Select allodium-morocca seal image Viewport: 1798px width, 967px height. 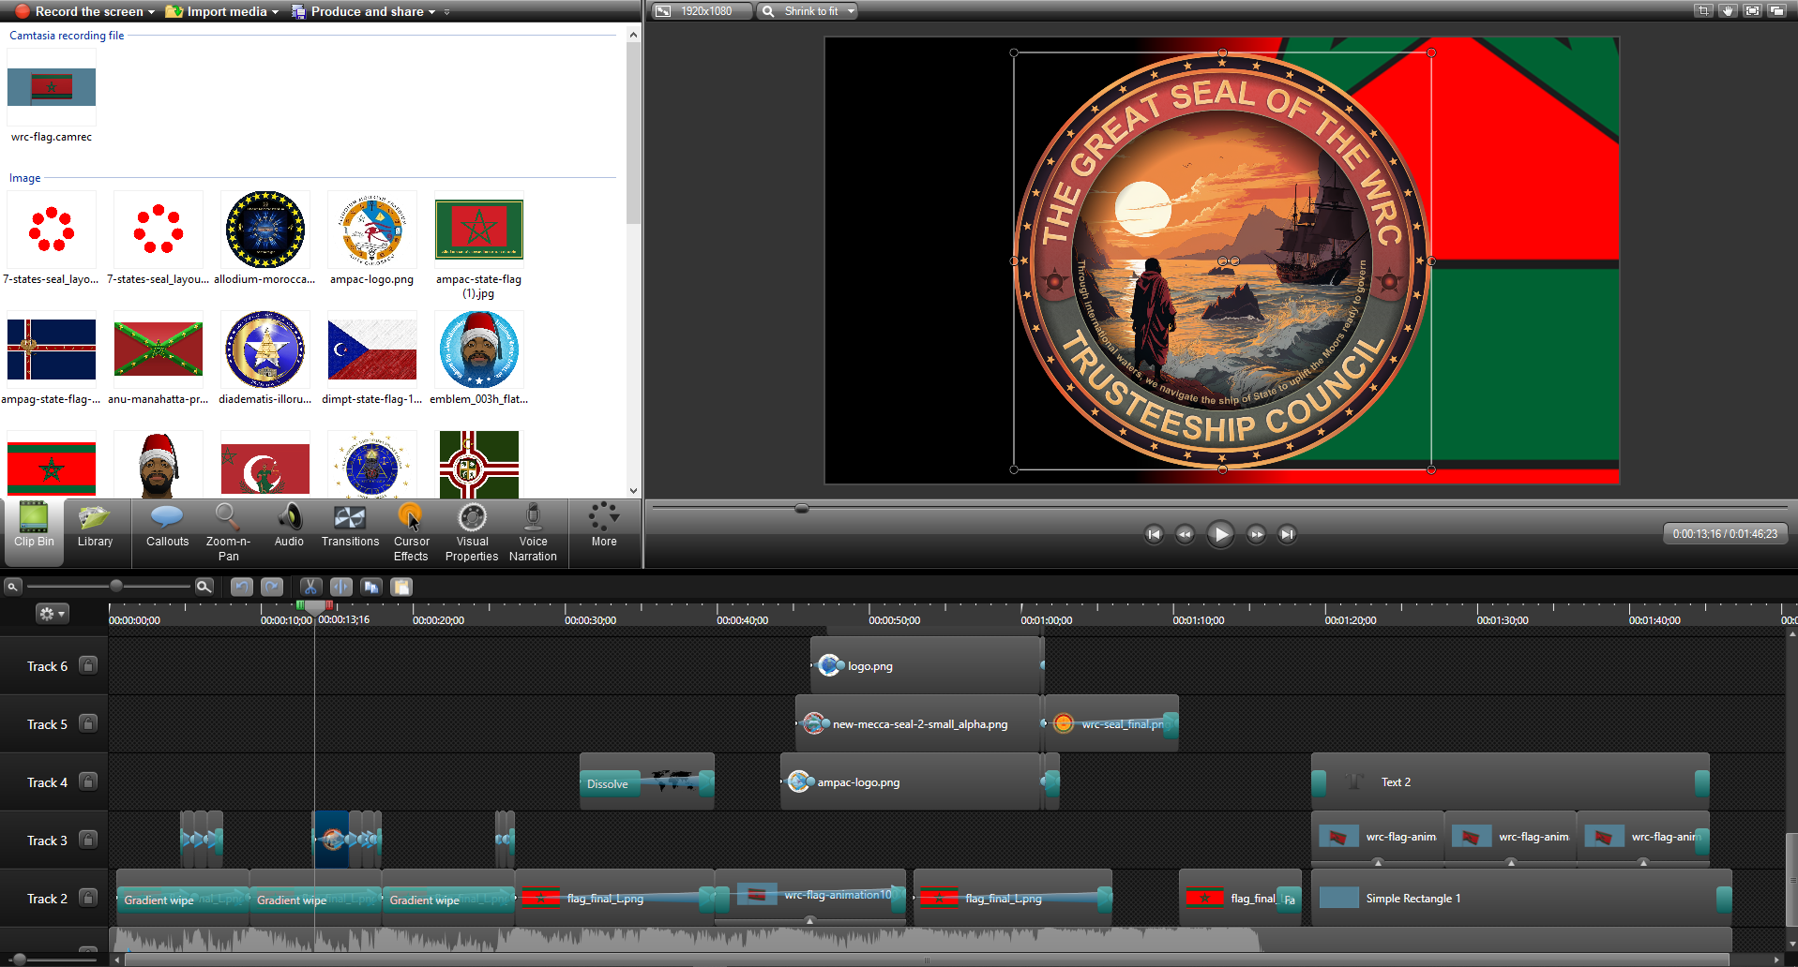pyautogui.click(x=264, y=231)
